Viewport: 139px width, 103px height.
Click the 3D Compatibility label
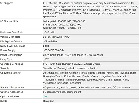coord(9,21)
